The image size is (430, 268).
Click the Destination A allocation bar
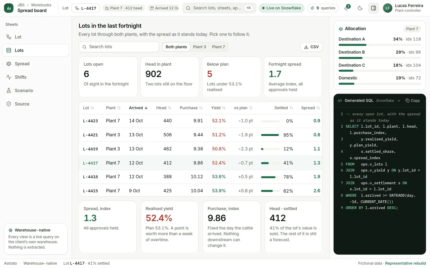380,45
